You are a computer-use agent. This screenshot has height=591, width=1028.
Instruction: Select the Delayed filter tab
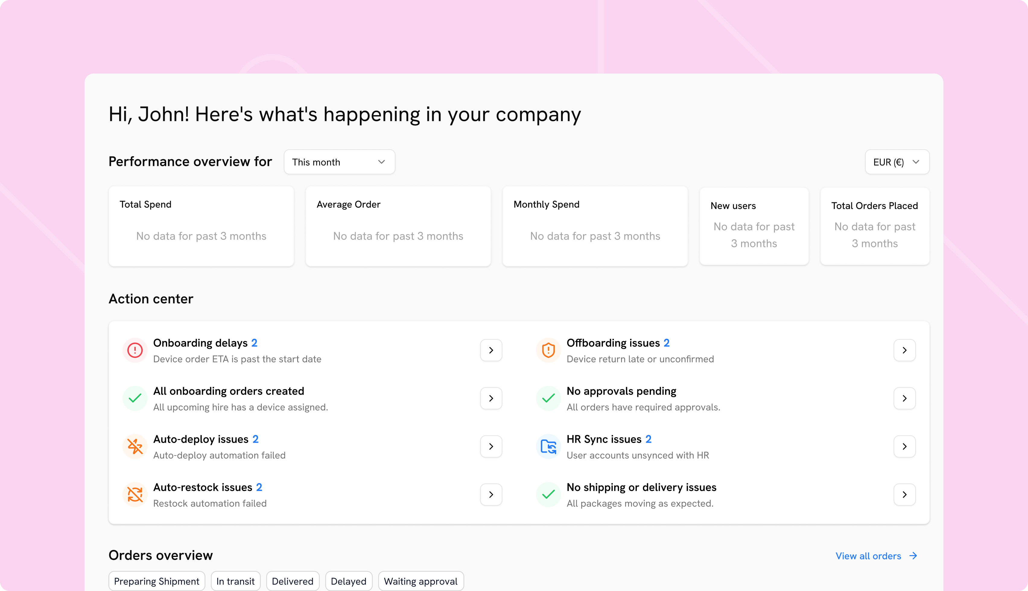[348, 581]
